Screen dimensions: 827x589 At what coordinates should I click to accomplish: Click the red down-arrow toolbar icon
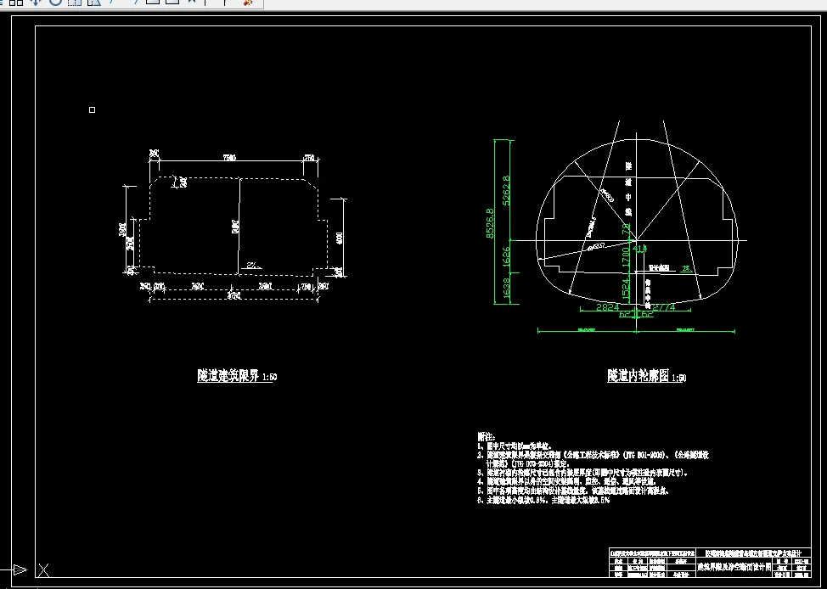(x=36, y=5)
